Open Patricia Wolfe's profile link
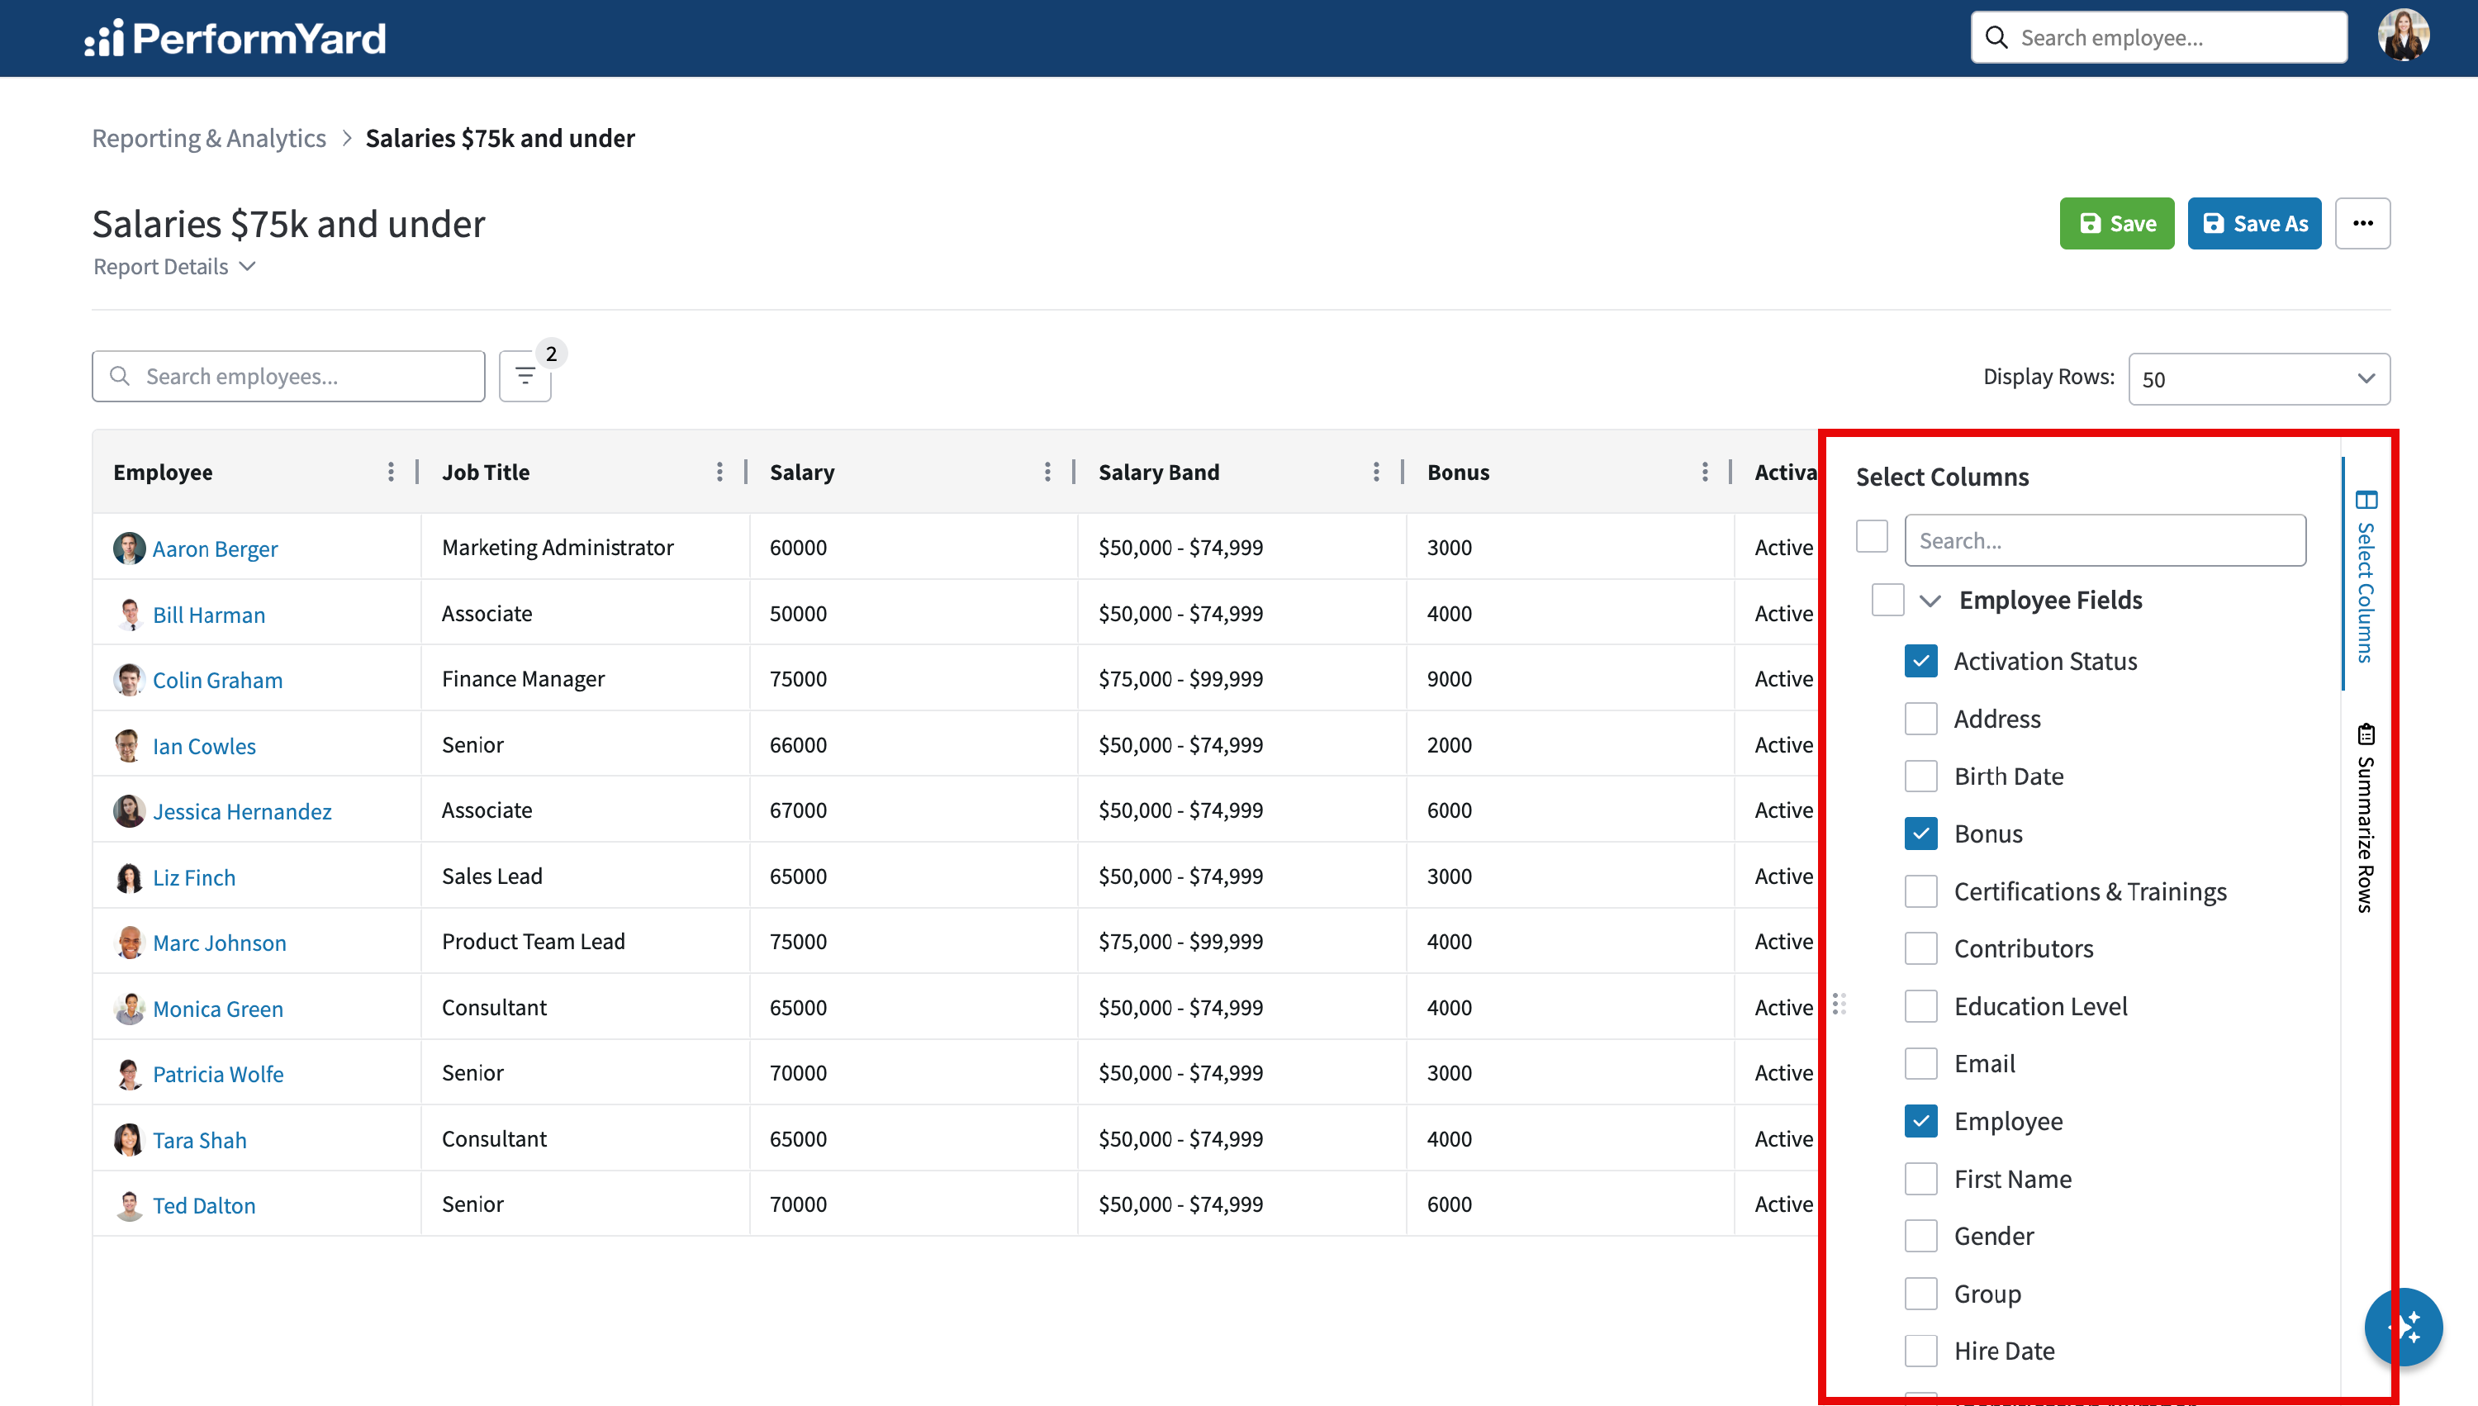This screenshot has height=1406, width=2478. [x=218, y=1074]
